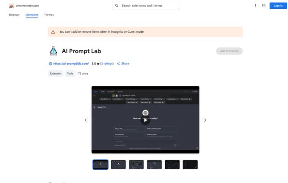Open the 3 ratings link
Screen dimensions: 288x183
(107, 64)
